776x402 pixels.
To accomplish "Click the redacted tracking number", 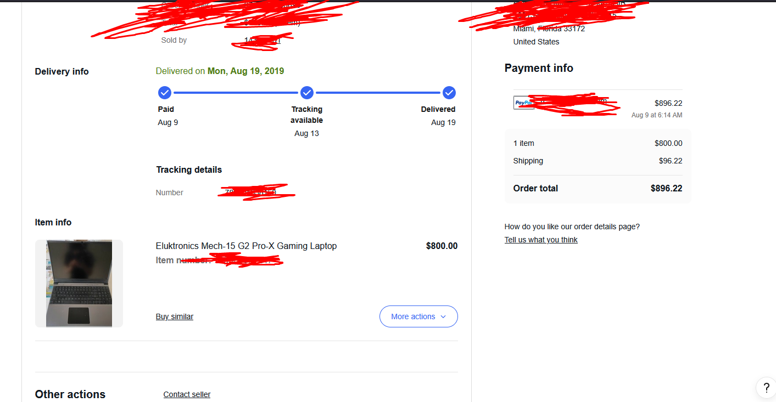I will click(256, 192).
